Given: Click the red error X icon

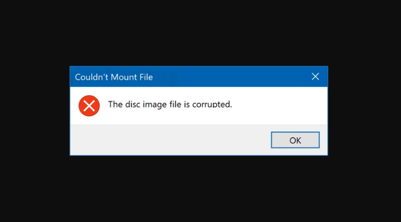Looking at the screenshot, I should 89,106.
